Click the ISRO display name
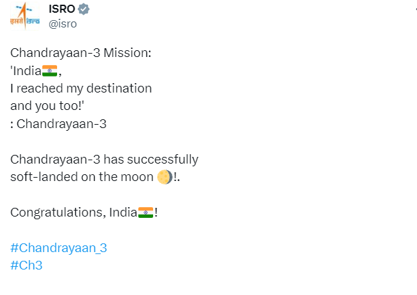This screenshot has height=295, width=417. coord(62,9)
